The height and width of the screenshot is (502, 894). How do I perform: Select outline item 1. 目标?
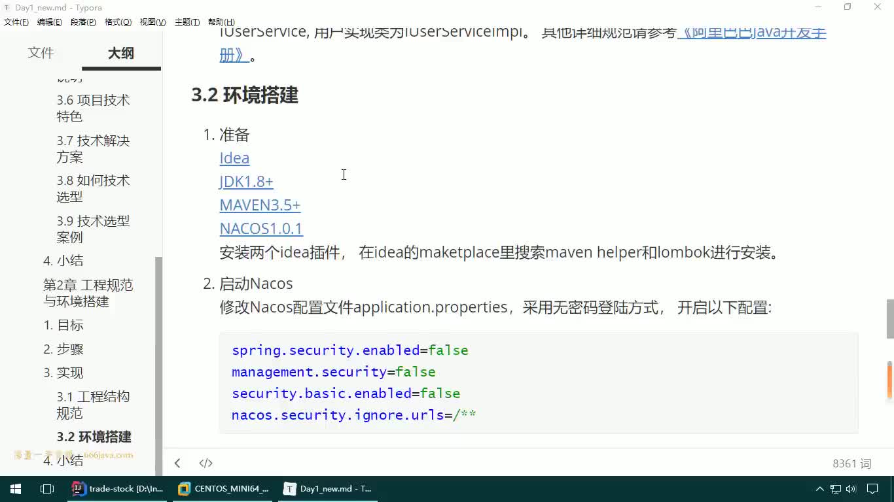point(63,325)
